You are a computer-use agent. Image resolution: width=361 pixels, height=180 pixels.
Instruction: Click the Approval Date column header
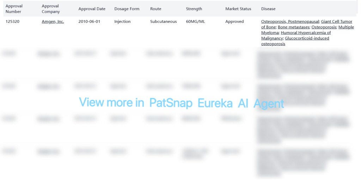pyautogui.click(x=92, y=9)
